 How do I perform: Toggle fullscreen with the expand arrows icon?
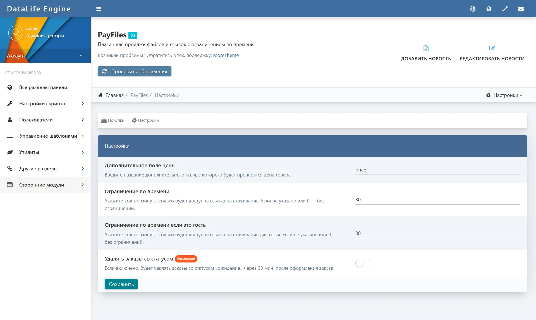coord(505,9)
